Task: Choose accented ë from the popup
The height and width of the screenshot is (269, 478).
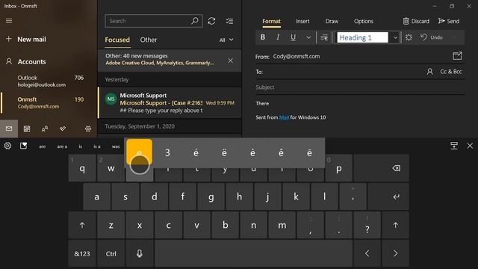Action: coord(224,152)
